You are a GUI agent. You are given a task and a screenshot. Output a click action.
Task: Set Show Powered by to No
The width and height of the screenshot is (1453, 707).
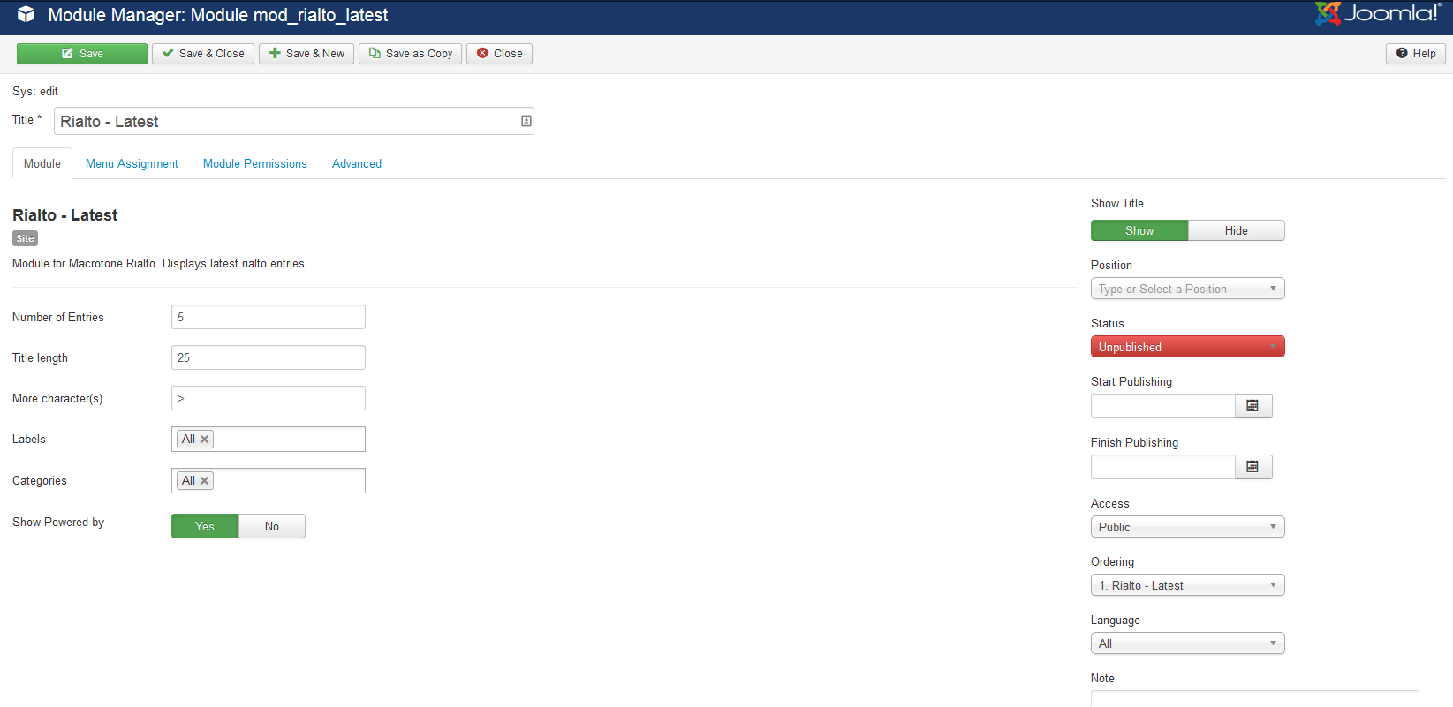coord(271,527)
